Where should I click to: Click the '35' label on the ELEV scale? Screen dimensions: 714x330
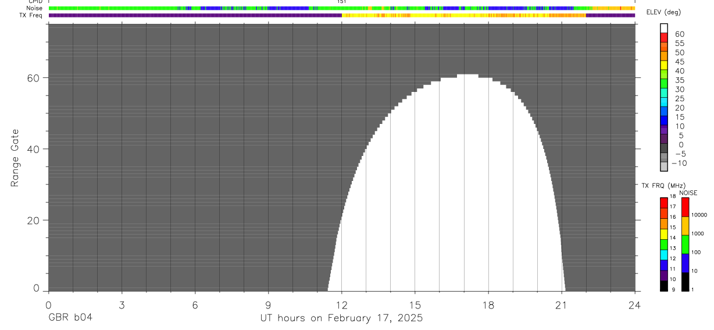679,80
